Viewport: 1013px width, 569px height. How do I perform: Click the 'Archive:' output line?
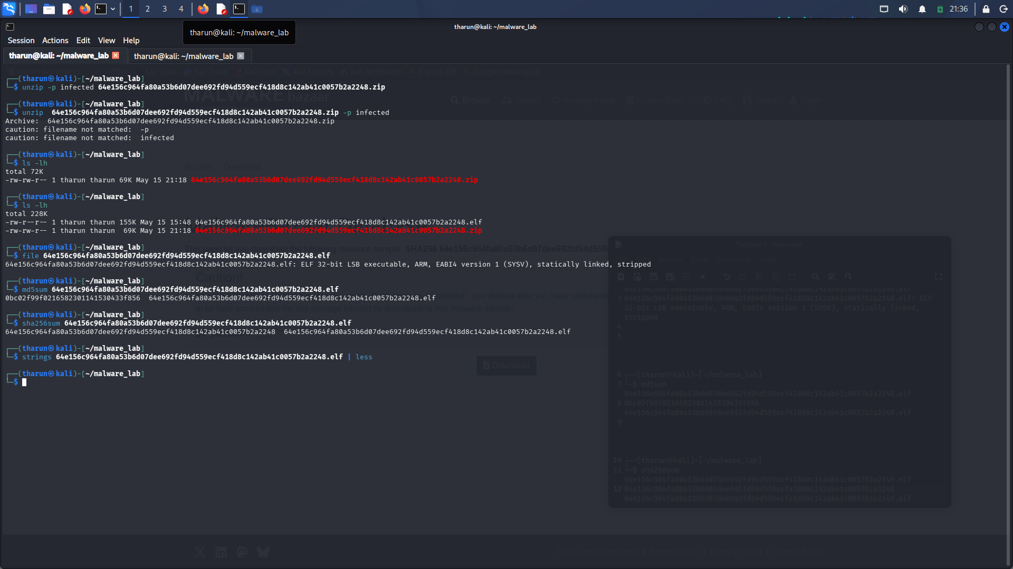click(x=170, y=121)
